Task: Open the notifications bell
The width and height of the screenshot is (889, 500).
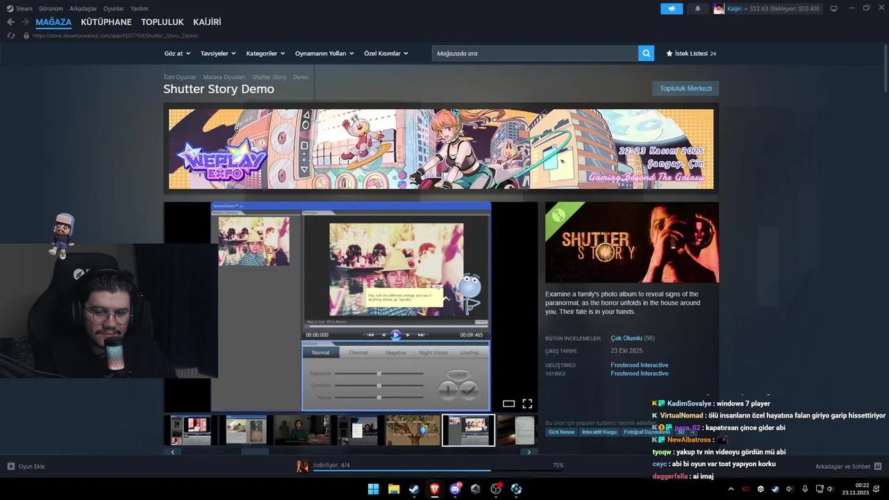Action: [x=697, y=8]
